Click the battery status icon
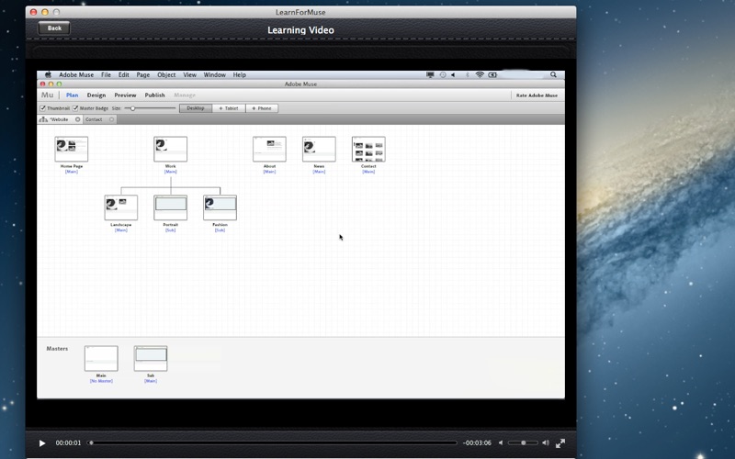The image size is (735, 459). coord(492,74)
